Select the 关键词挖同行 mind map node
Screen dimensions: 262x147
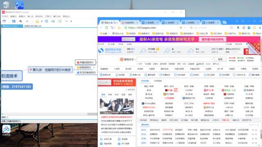coord(86,62)
